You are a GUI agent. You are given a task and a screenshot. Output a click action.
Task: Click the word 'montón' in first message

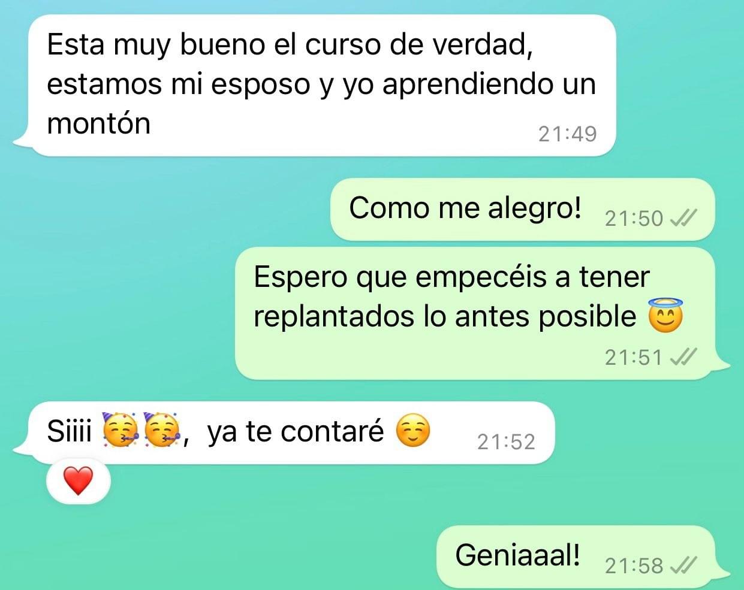coord(98,124)
